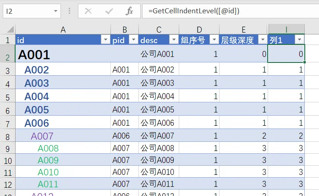Select cell 公司A004 in desc column
Image resolution: width=319 pixels, height=196 pixels.
click(159, 96)
